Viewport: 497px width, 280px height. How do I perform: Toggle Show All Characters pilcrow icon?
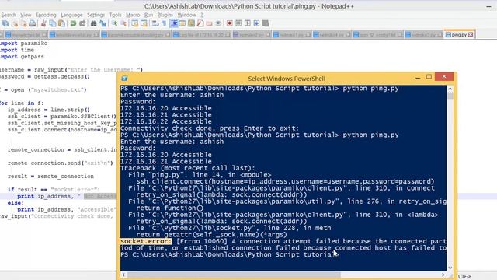point(164,23)
